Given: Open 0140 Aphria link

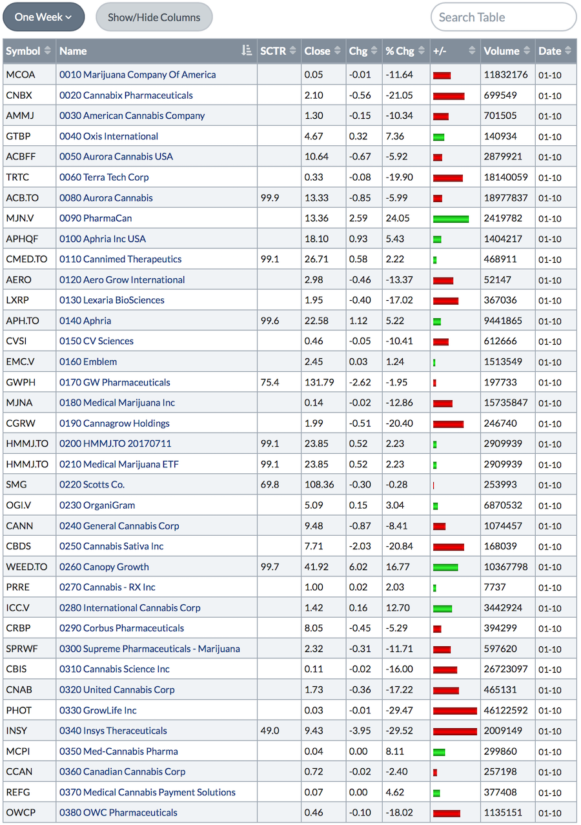Looking at the screenshot, I should [85, 321].
